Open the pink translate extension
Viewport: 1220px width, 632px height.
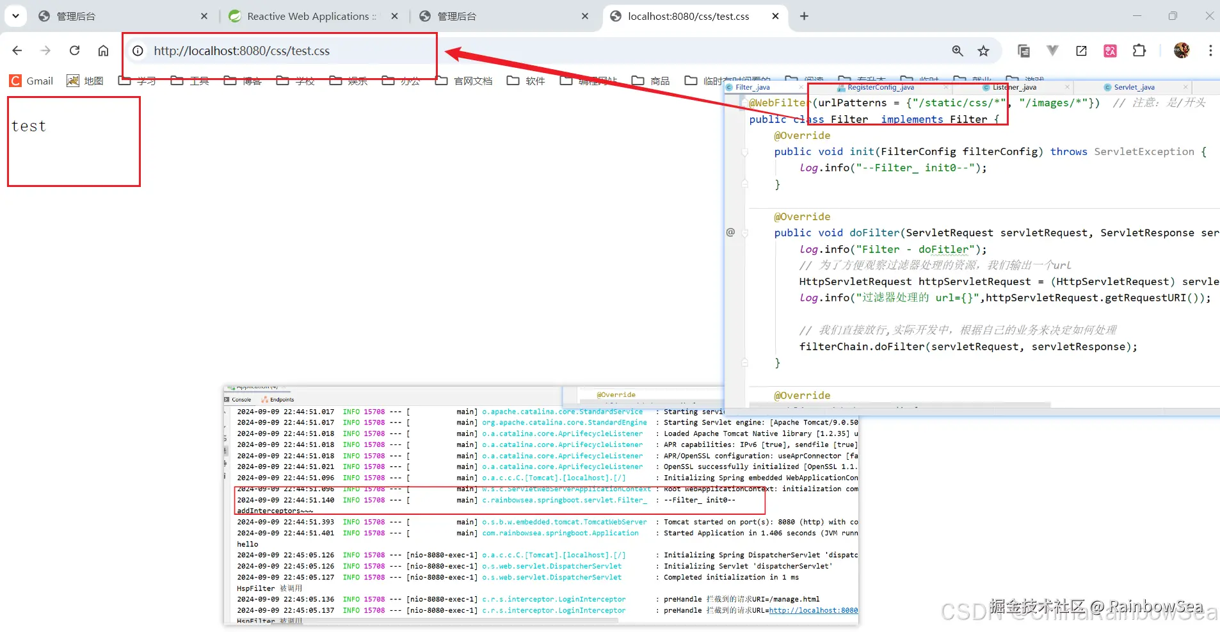1110,51
